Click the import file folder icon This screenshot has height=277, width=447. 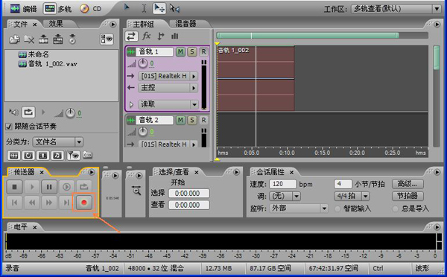14,39
